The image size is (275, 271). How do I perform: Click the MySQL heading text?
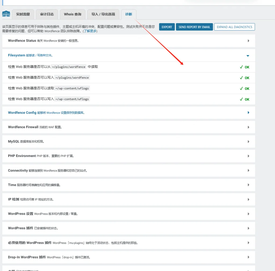point(14,141)
